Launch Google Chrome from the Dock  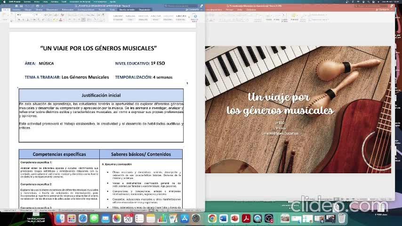[x=212, y=218]
